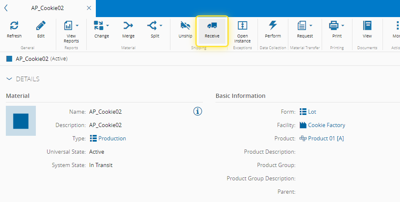The height and width of the screenshot is (202, 400).
Task: Click the Merge material icon
Action: 128,26
